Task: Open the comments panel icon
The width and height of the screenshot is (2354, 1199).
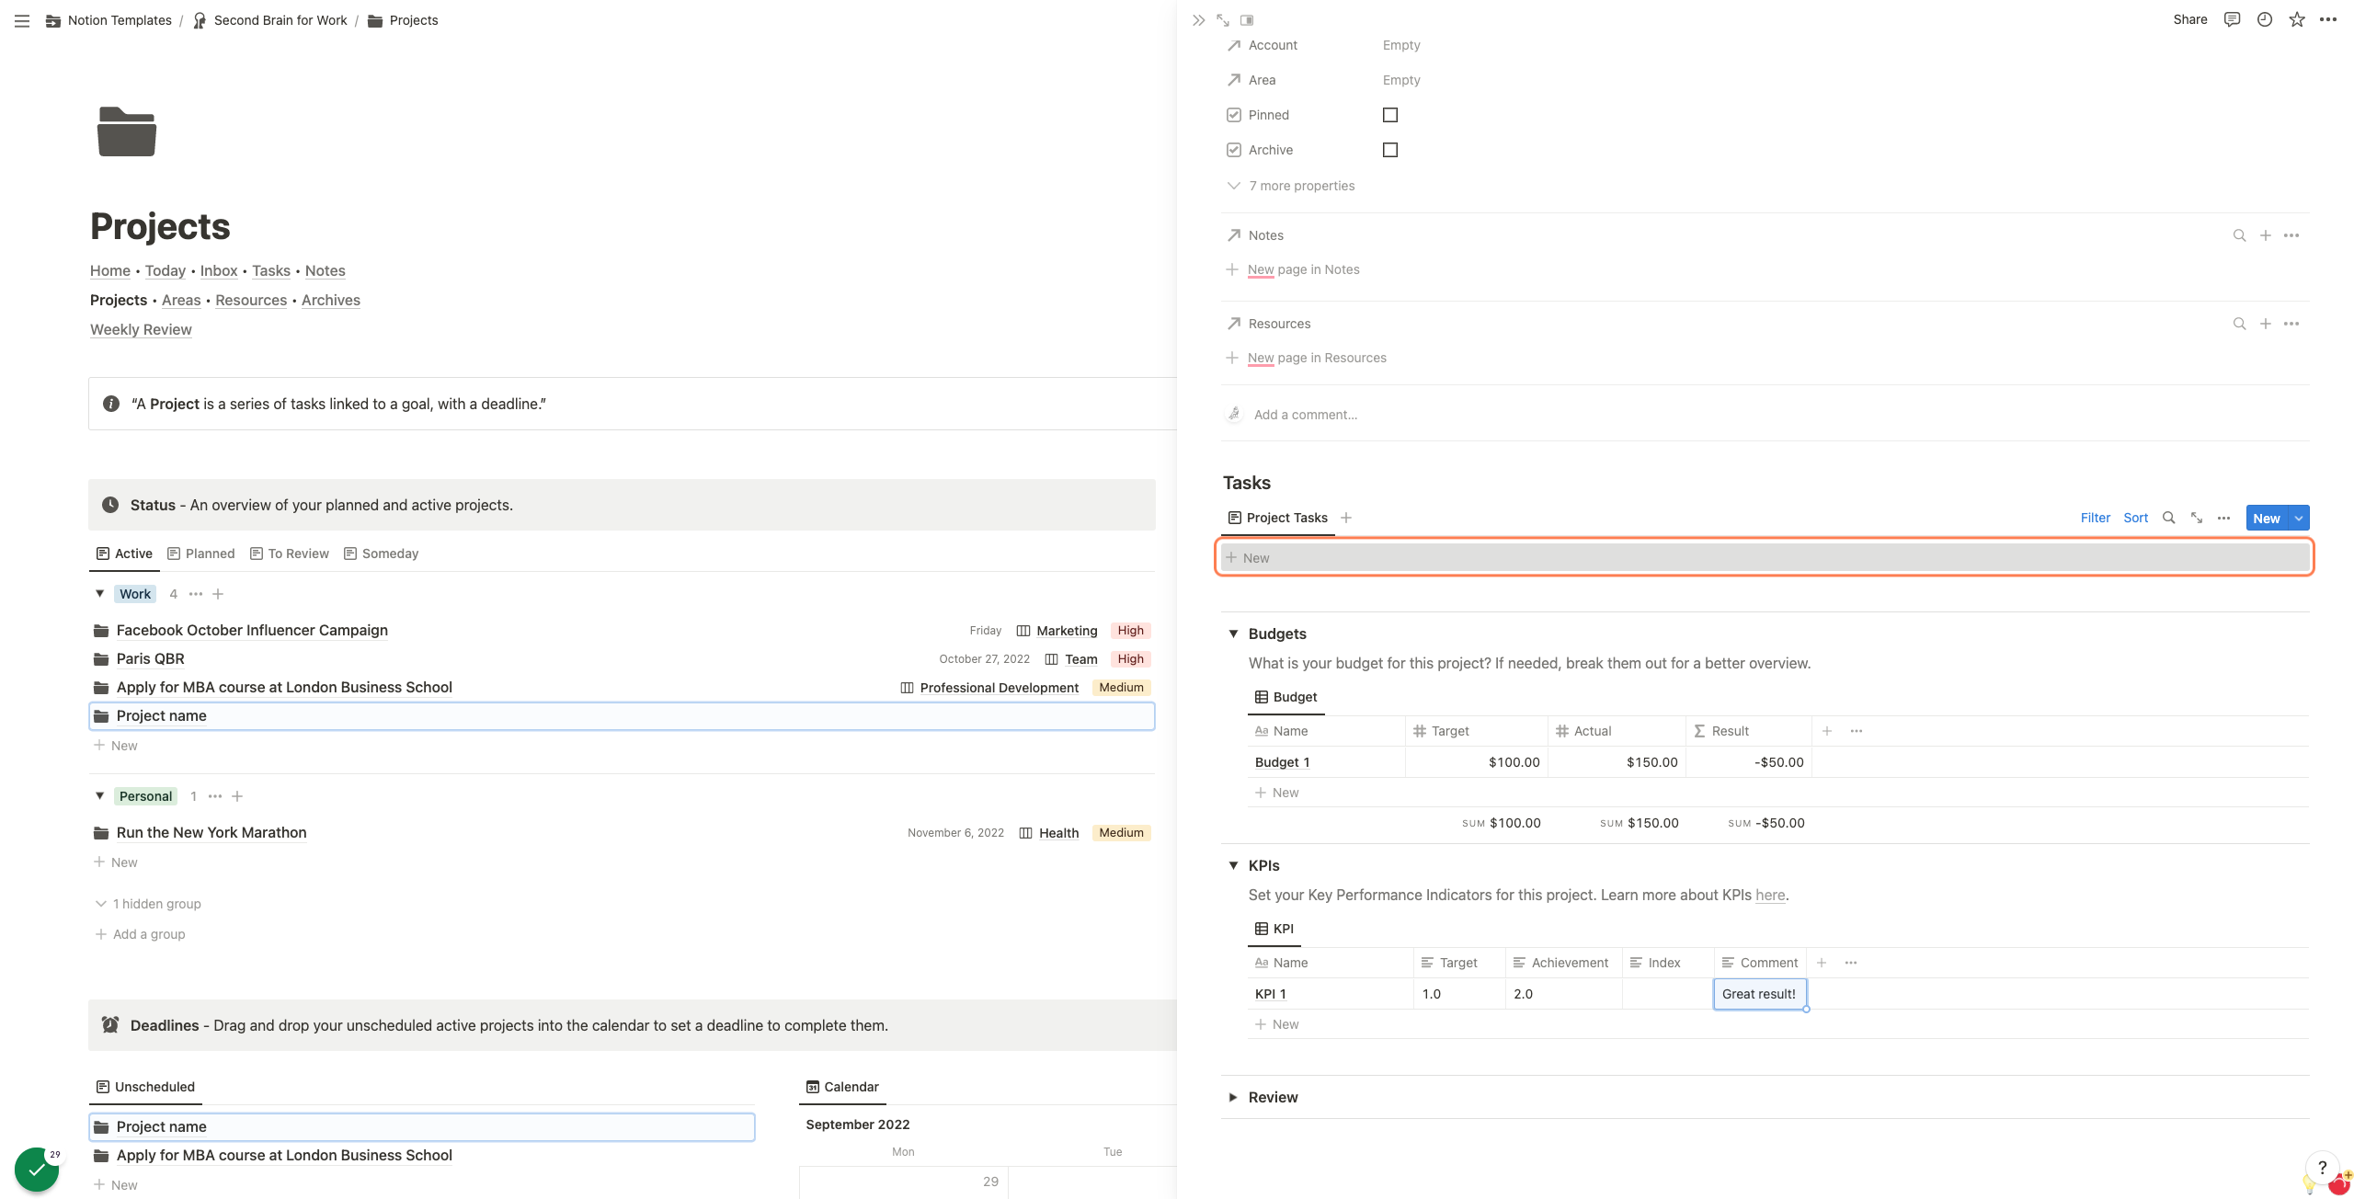Action: (2232, 19)
